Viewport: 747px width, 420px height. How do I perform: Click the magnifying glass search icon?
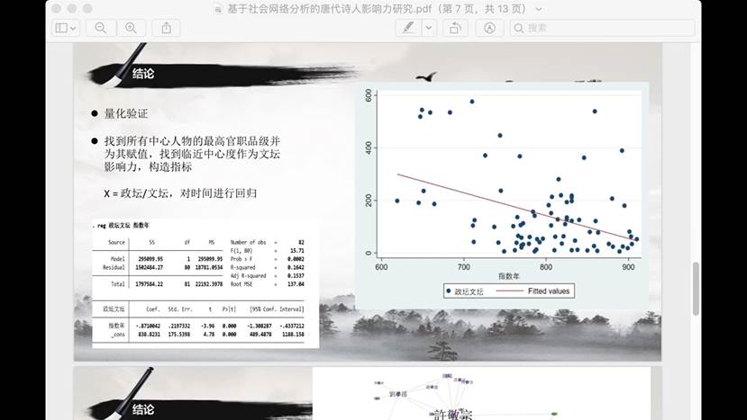pyautogui.click(x=519, y=28)
